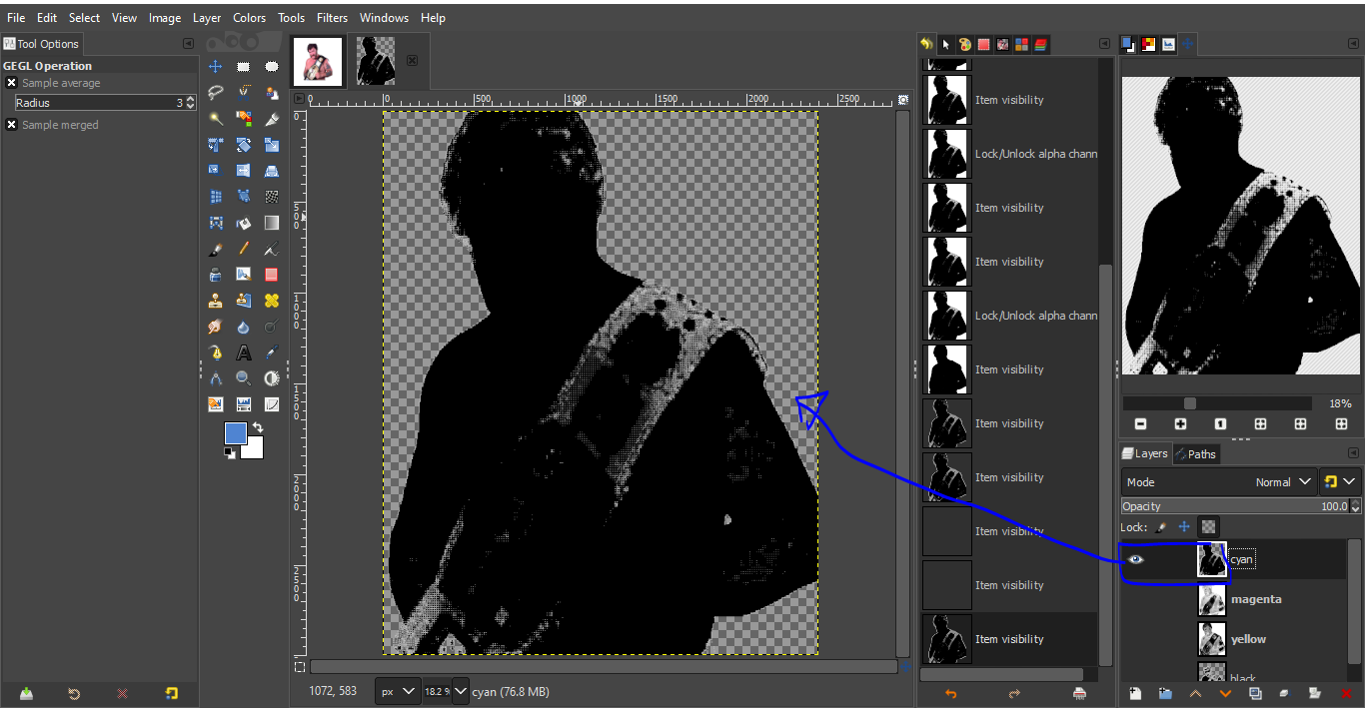Open the zoom percentage dropdown
This screenshot has height=708, width=1365.
coord(461,691)
